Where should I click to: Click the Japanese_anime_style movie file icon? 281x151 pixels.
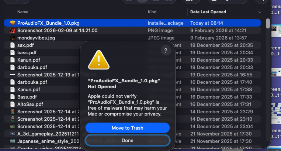[x=13, y=141]
